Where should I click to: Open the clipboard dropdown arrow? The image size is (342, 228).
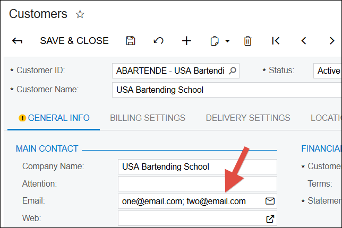(227, 41)
